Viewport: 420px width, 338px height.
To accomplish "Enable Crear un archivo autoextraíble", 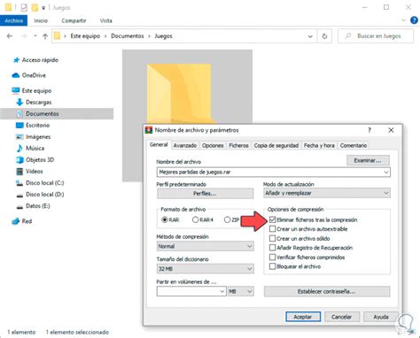I will click(x=272, y=229).
